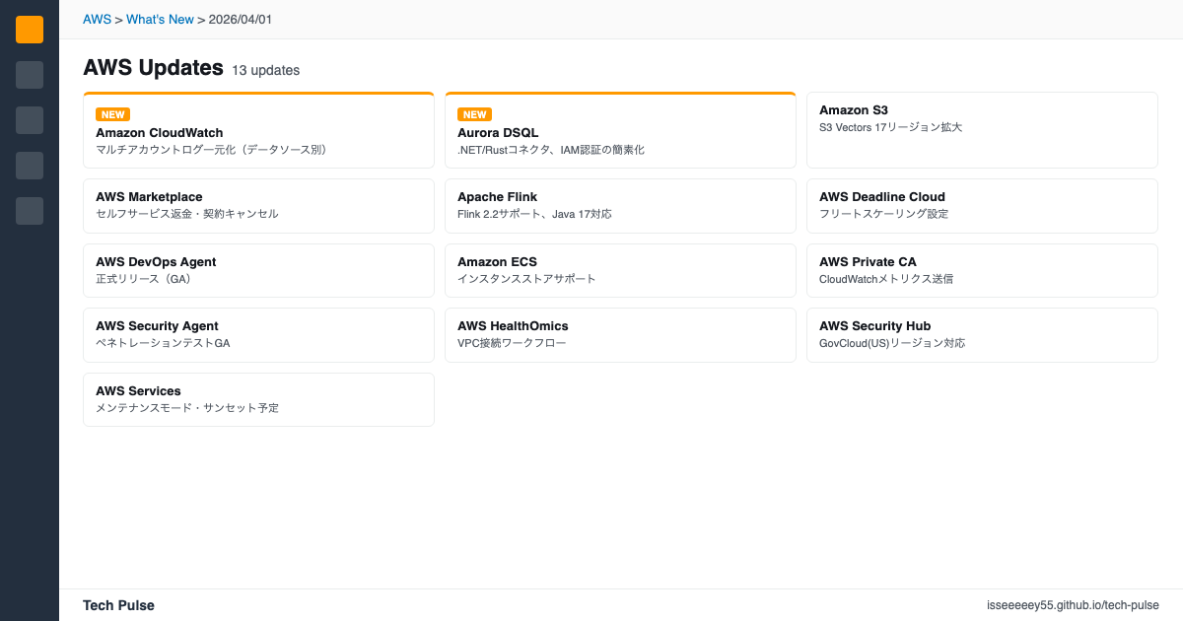The image size is (1183, 621).
Task: Select the second gray sidebar icon
Action: coord(30,75)
